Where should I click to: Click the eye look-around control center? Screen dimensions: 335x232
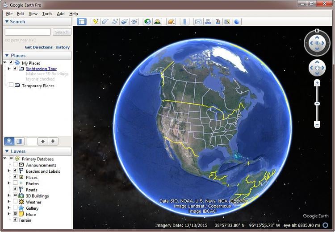click(317, 43)
